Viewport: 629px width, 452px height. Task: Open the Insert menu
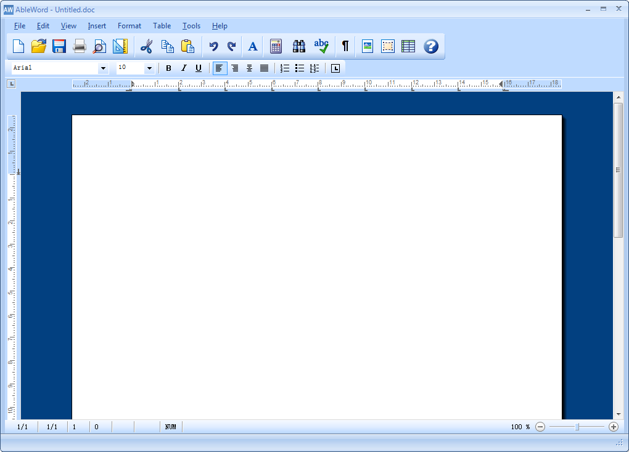[x=97, y=26]
